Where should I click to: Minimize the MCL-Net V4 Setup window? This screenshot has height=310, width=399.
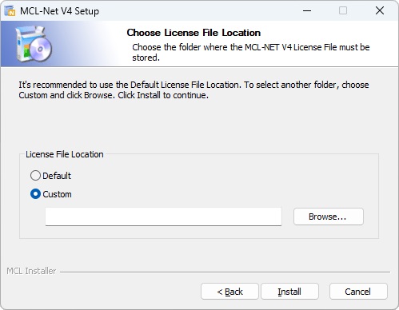[307, 11]
